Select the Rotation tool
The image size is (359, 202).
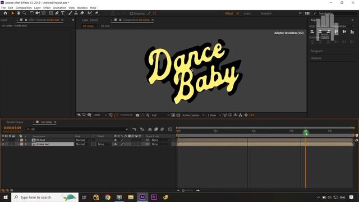click(32, 13)
